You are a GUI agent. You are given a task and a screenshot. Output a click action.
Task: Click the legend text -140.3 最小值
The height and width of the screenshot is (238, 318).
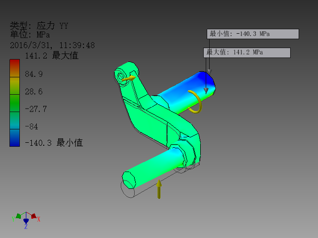coord(54,143)
